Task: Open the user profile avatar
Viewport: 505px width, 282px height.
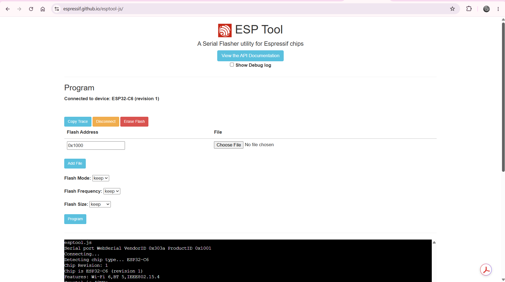Action: pos(486,9)
